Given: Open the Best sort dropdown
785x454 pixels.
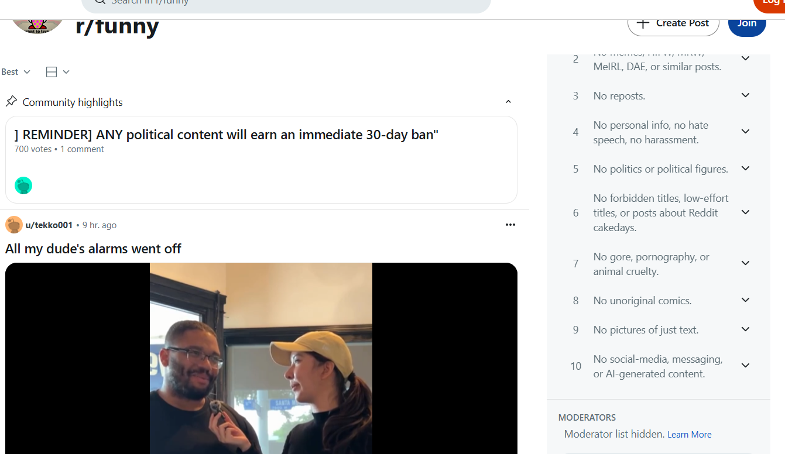Looking at the screenshot, I should pyautogui.click(x=16, y=71).
